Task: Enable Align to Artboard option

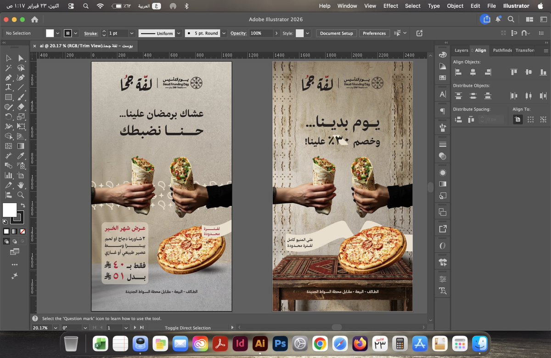Action: (517, 119)
